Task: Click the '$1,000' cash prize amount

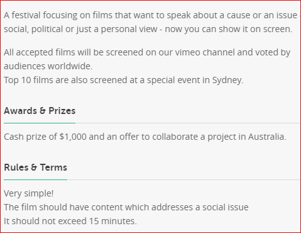Action: click(73, 137)
